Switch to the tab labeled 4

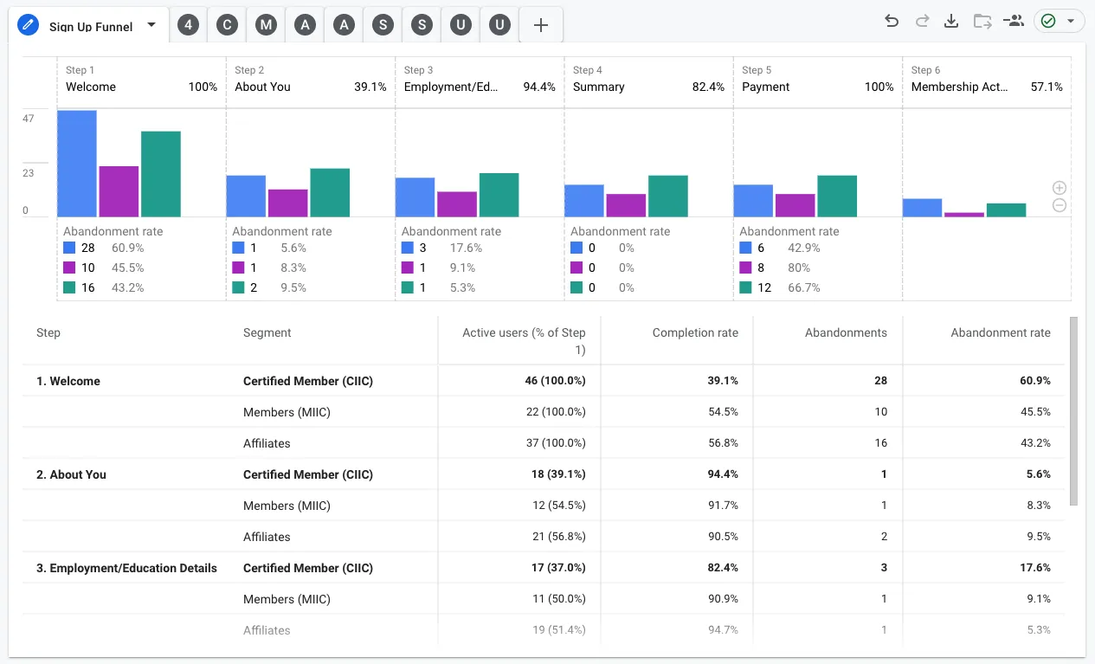(188, 25)
